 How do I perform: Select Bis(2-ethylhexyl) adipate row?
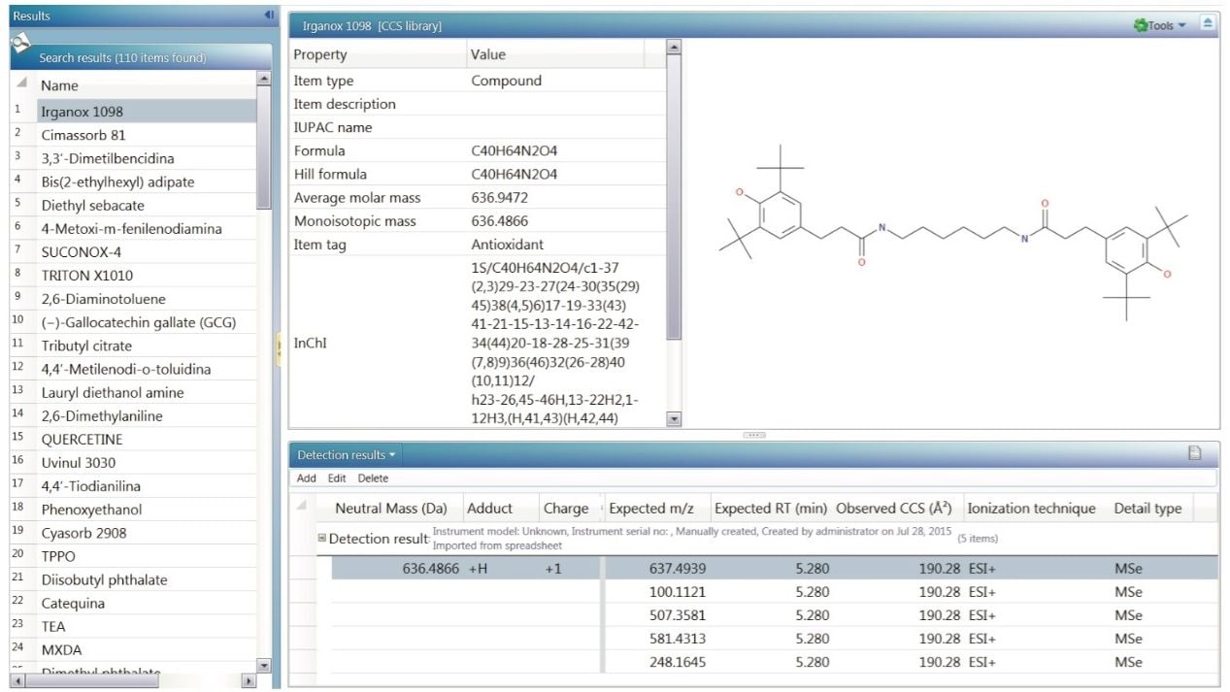coord(147,181)
